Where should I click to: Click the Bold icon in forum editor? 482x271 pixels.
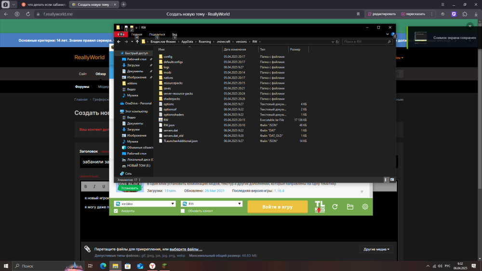tap(86, 186)
